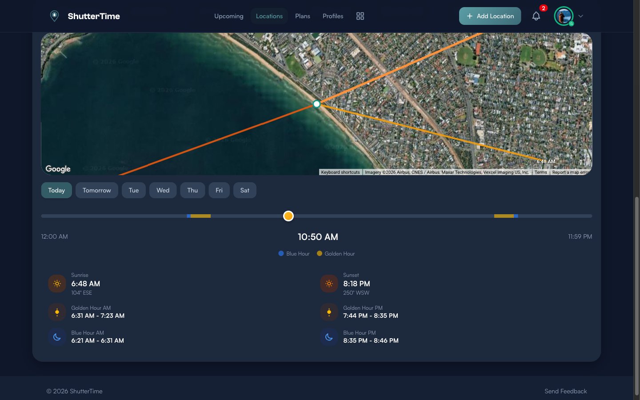Click the Golden Hour PM icon
640x400 pixels.
coord(329,312)
